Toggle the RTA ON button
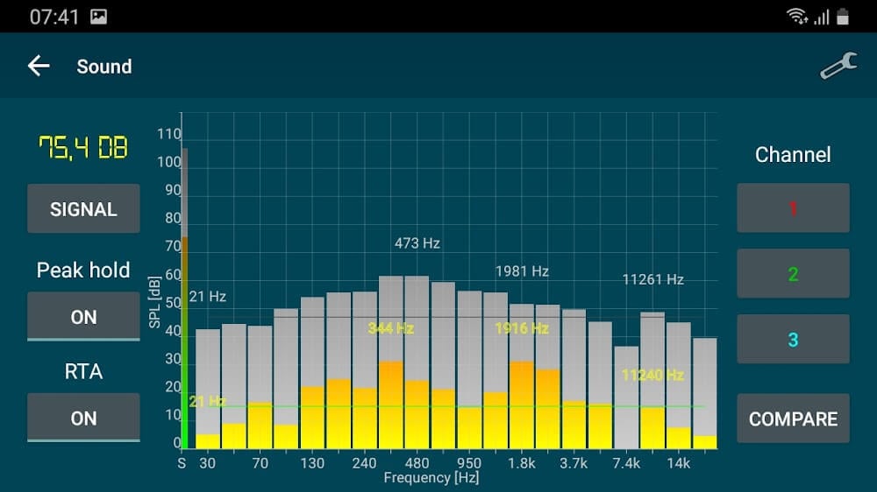 (83, 418)
